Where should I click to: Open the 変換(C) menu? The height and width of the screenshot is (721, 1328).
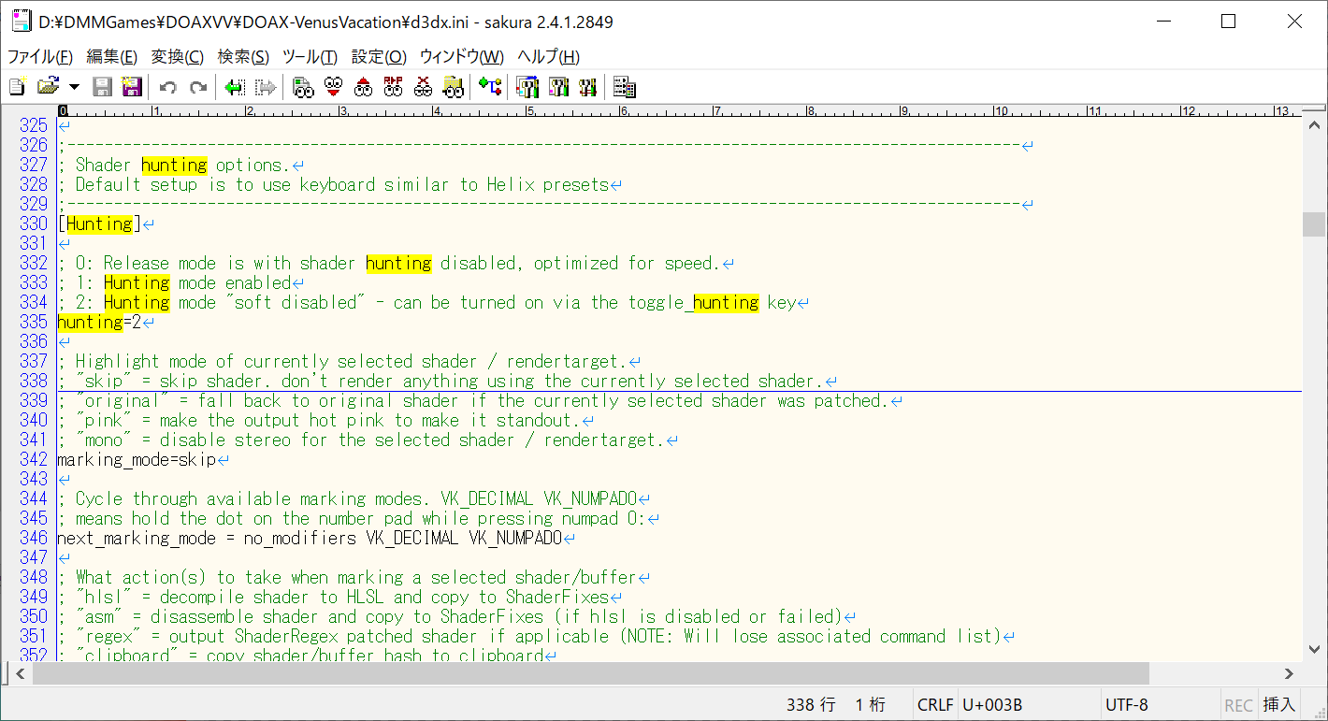[178, 57]
